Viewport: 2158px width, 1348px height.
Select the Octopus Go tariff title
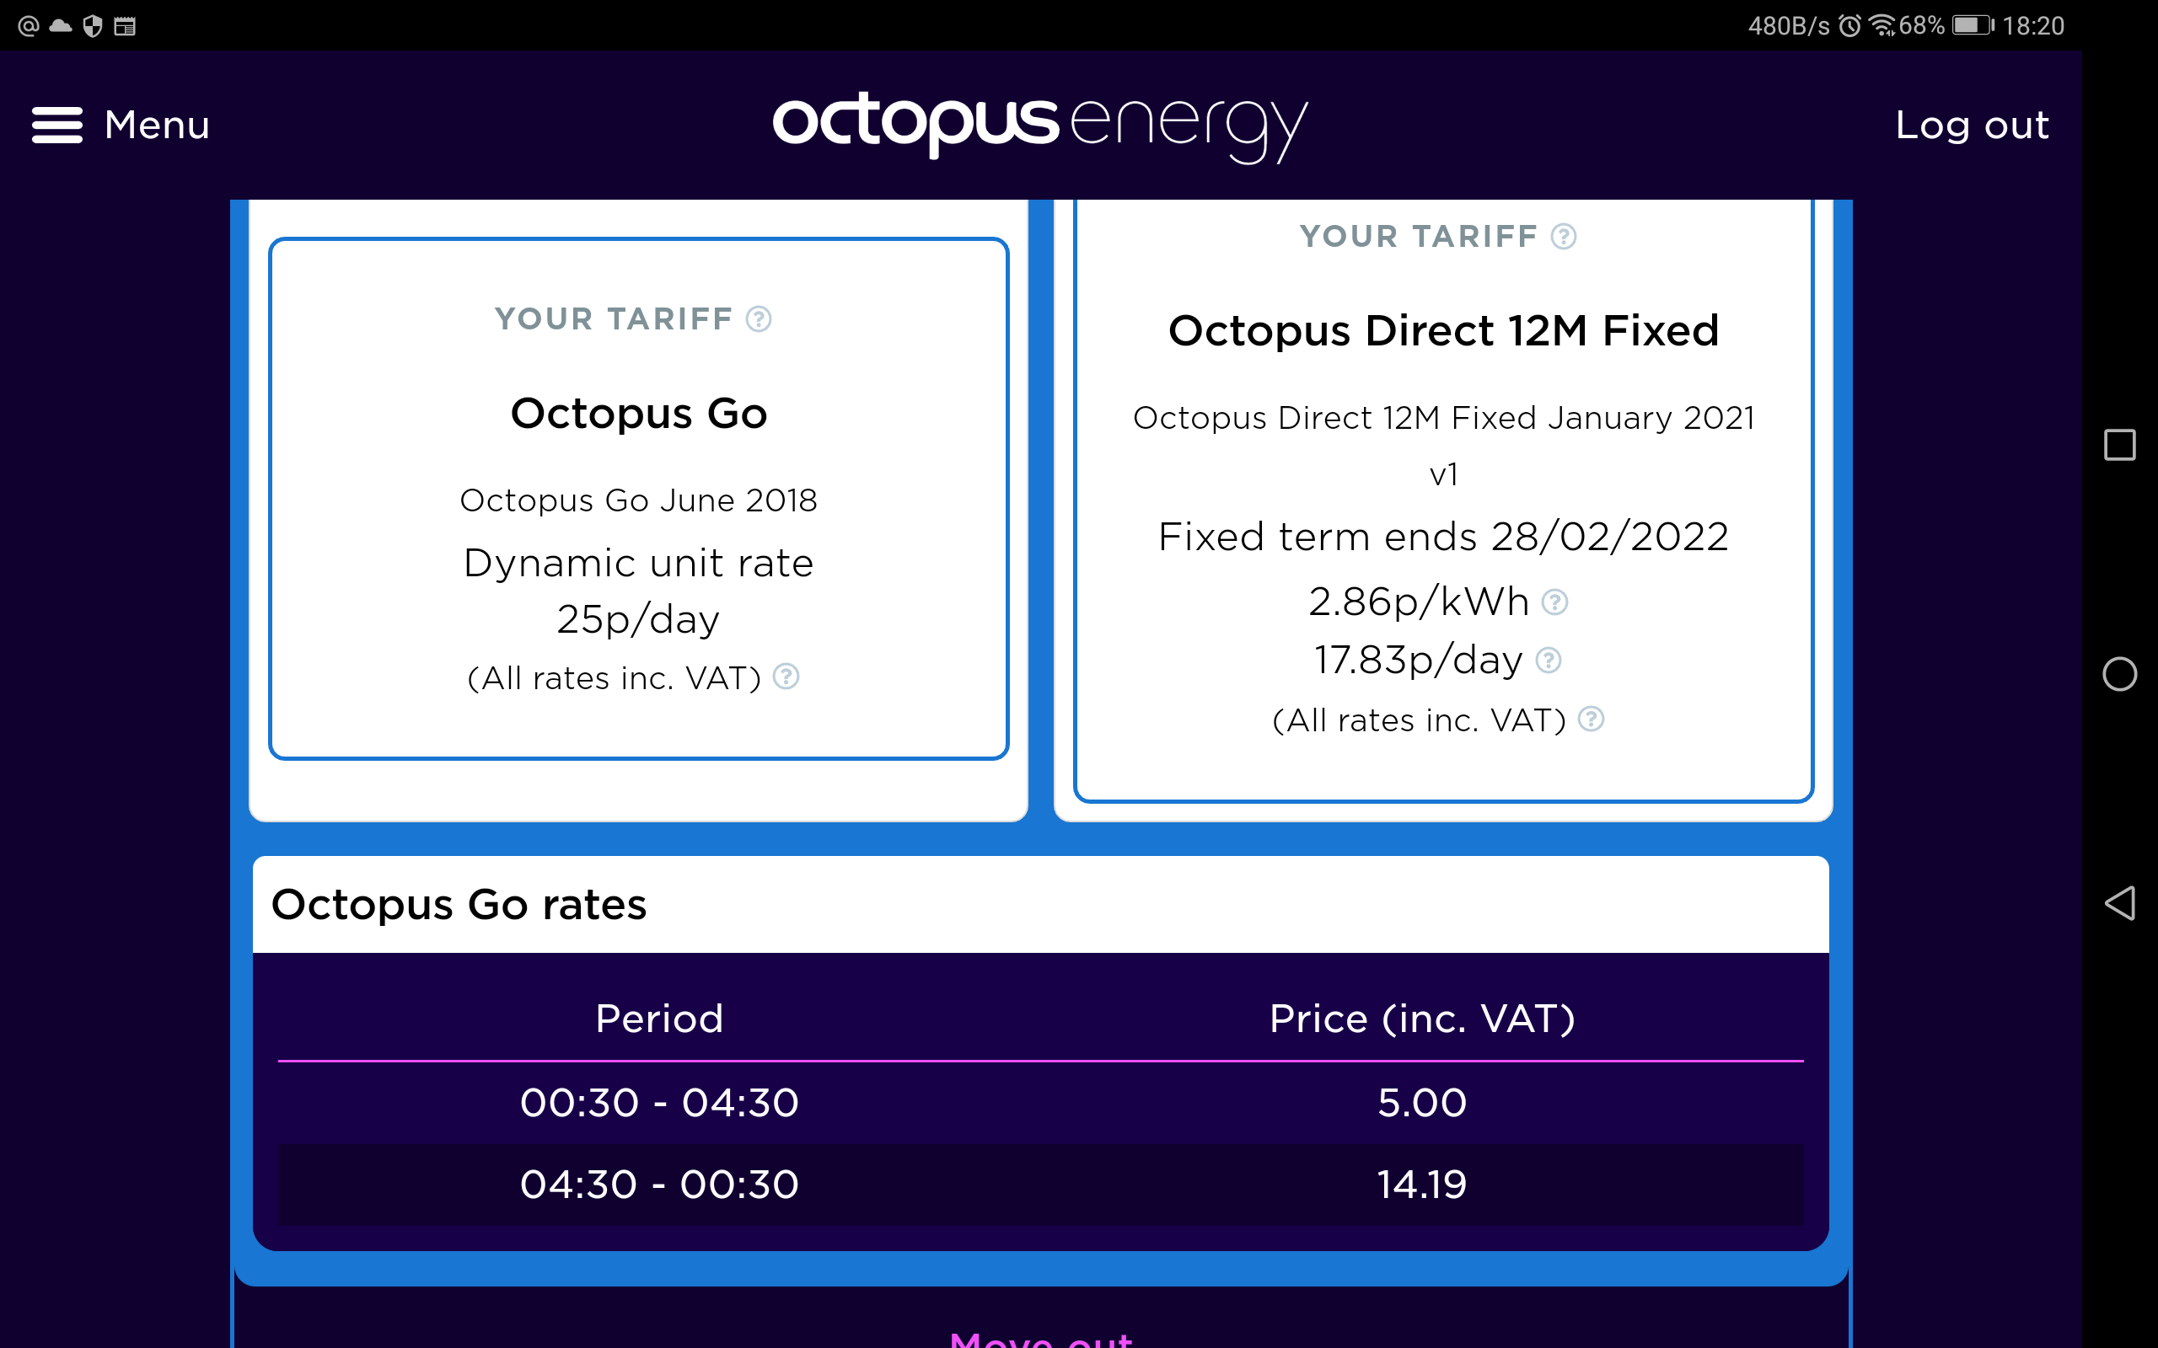click(x=638, y=414)
